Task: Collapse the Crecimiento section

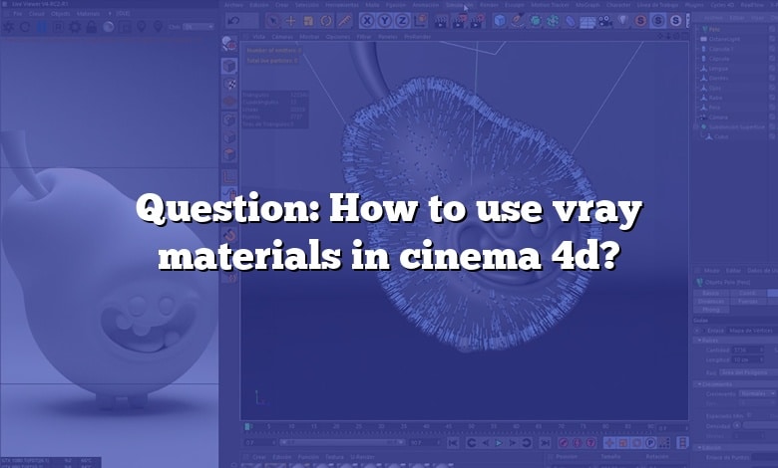Action: tap(698, 383)
